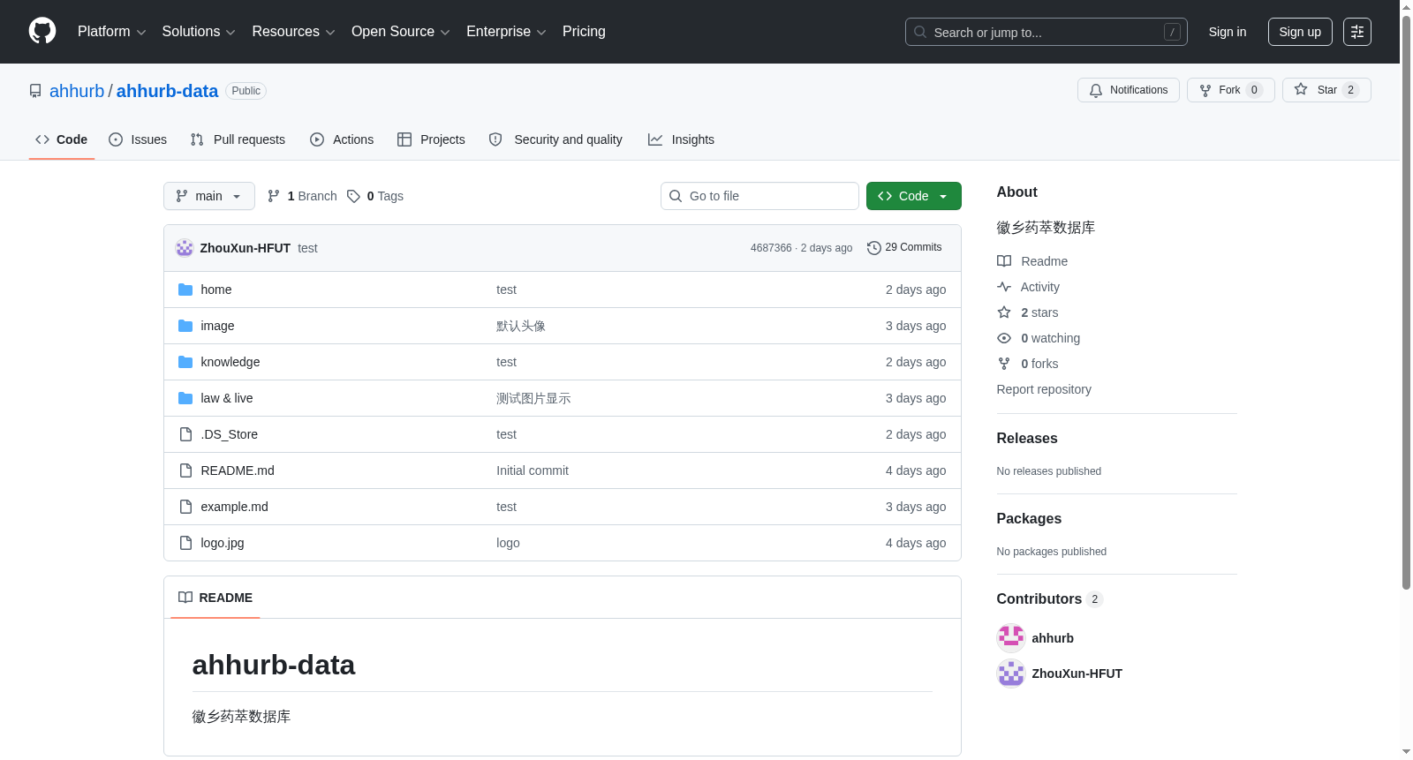The image size is (1413, 760).
Task: Click the .DS_Store file icon
Action: click(185, 434)
